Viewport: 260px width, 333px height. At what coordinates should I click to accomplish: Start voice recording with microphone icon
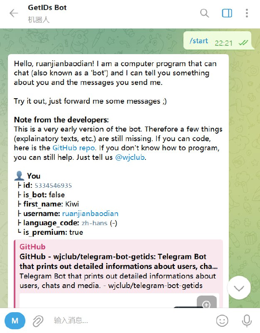(247, 321)
